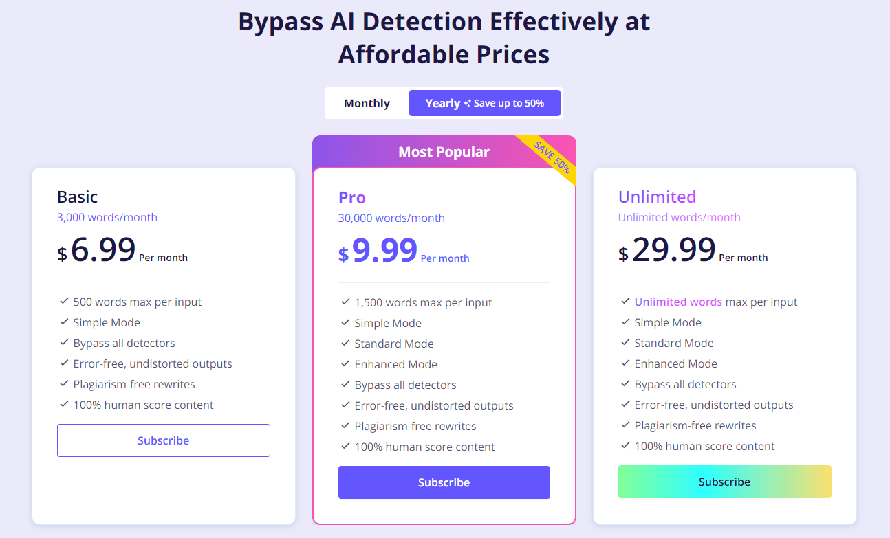
Task: Click the Pro plan title
Action: pos(352,198)
